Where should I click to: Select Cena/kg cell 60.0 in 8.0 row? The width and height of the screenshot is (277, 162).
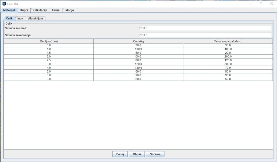click(138, 79)
